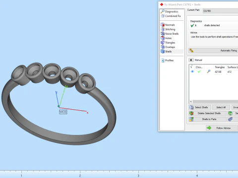Sort by the Surface column header
Screen dimensions: 238x178
[x=233, y=67]
